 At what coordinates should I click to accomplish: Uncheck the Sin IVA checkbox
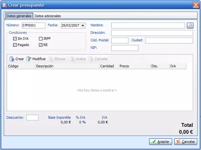15,39
